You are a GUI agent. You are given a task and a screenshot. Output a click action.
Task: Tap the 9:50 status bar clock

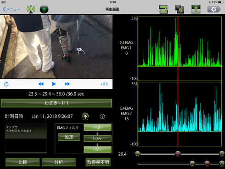click(x=113, y=2)
